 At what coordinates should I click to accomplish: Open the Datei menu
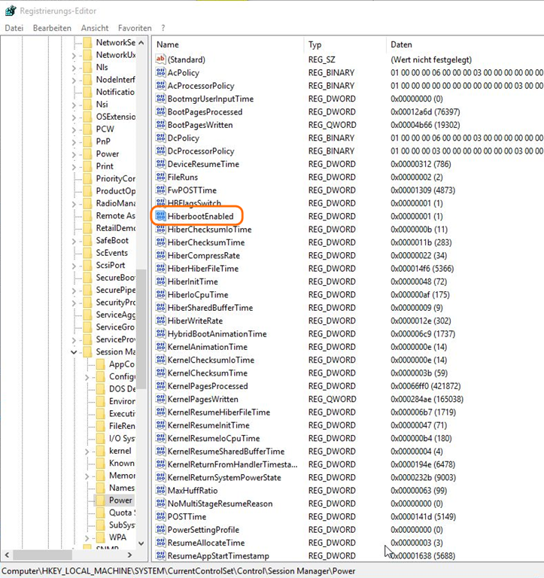tap(14, 28)
